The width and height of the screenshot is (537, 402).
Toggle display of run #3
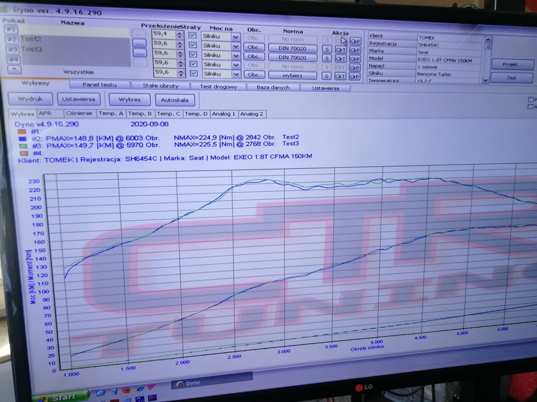(13, 50)
